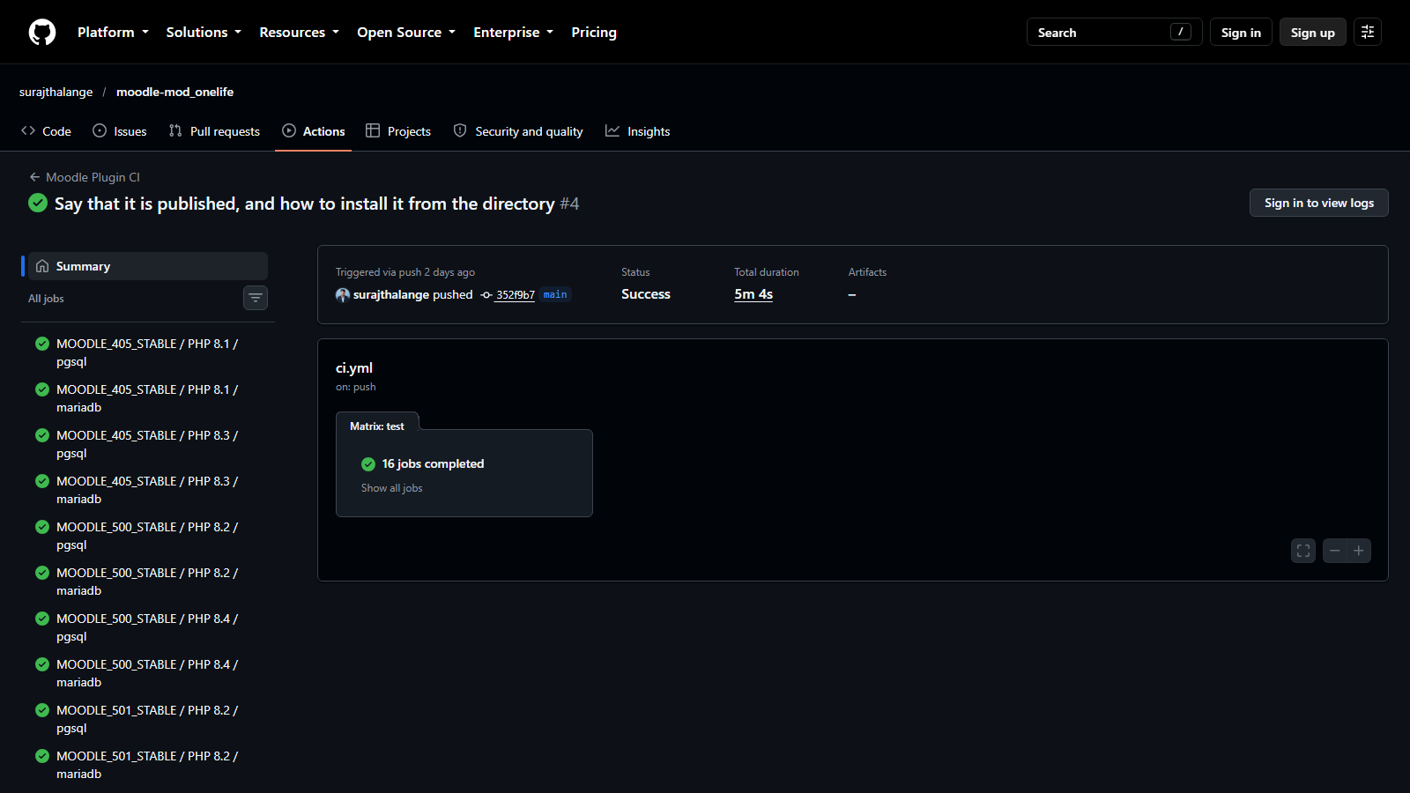Open job MOODLE_500_STABLE PHP 8.4 pgsql

(148, 627)
